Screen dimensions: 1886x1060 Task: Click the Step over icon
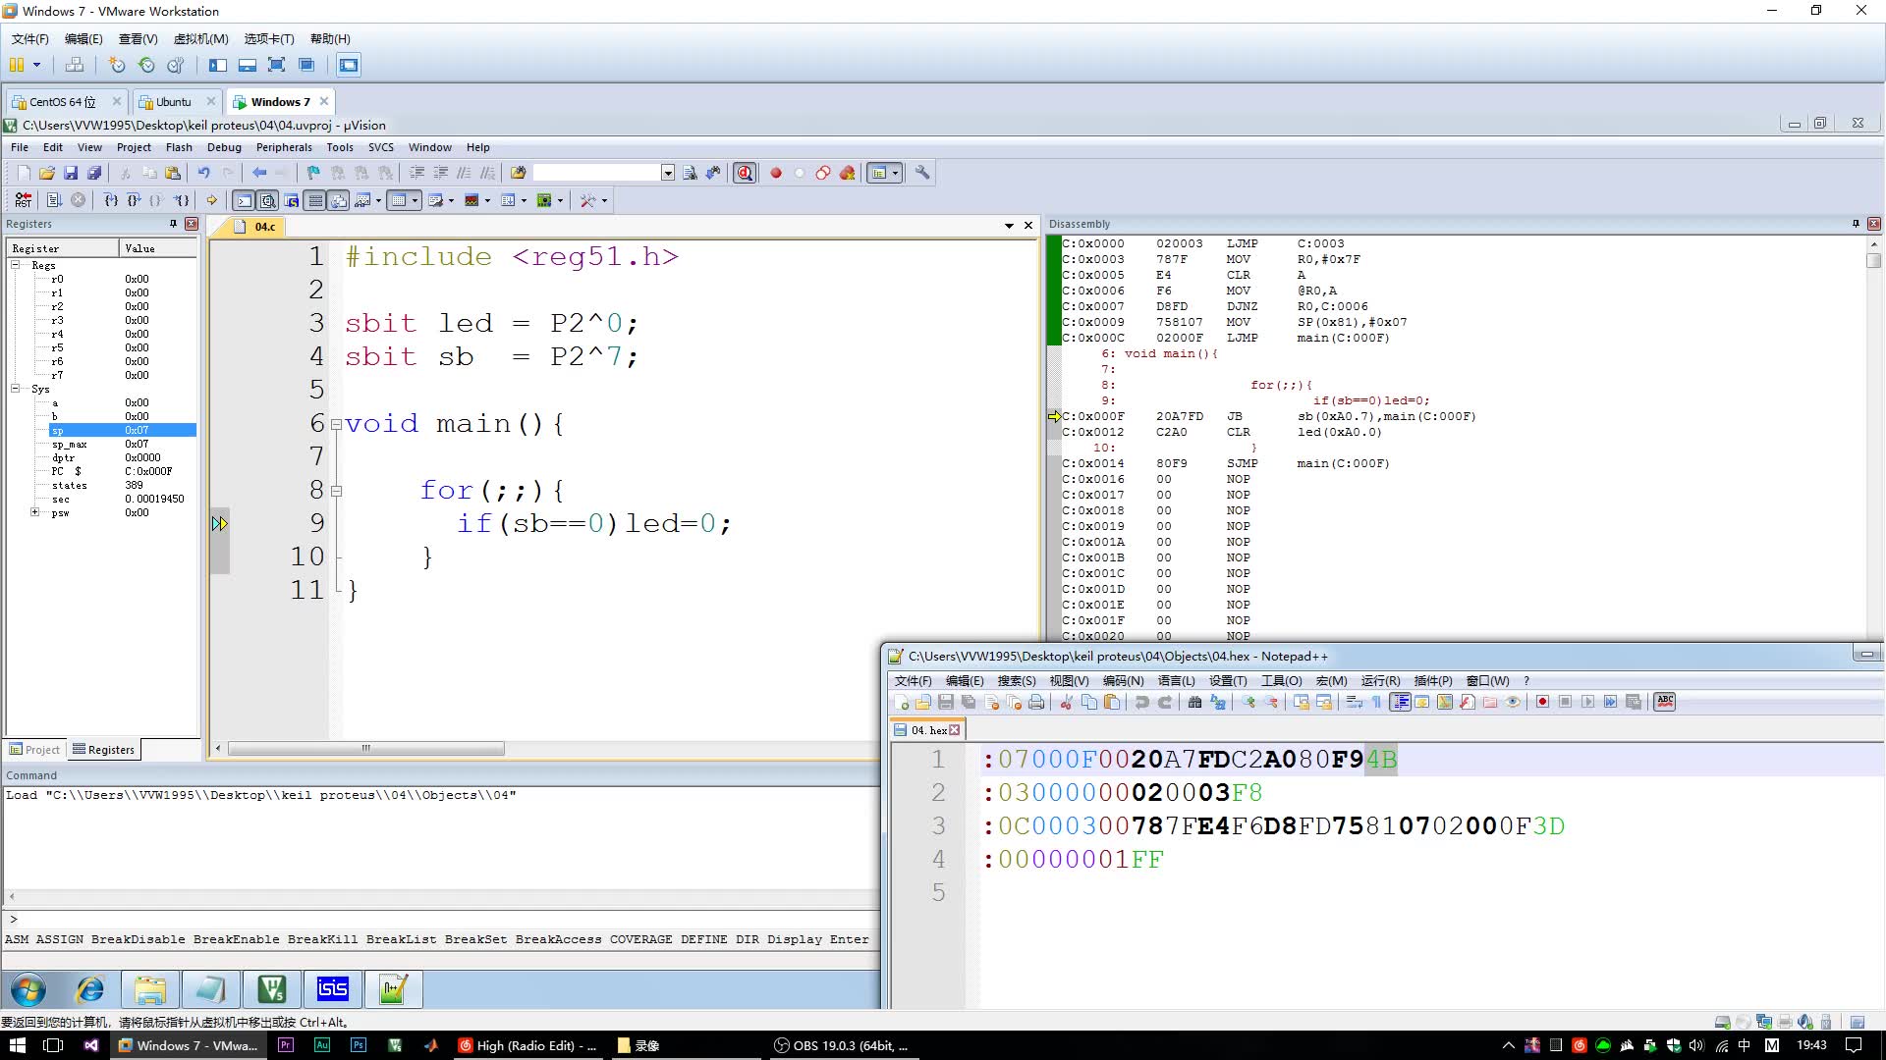pyautogui.click(x=134, y=200)
